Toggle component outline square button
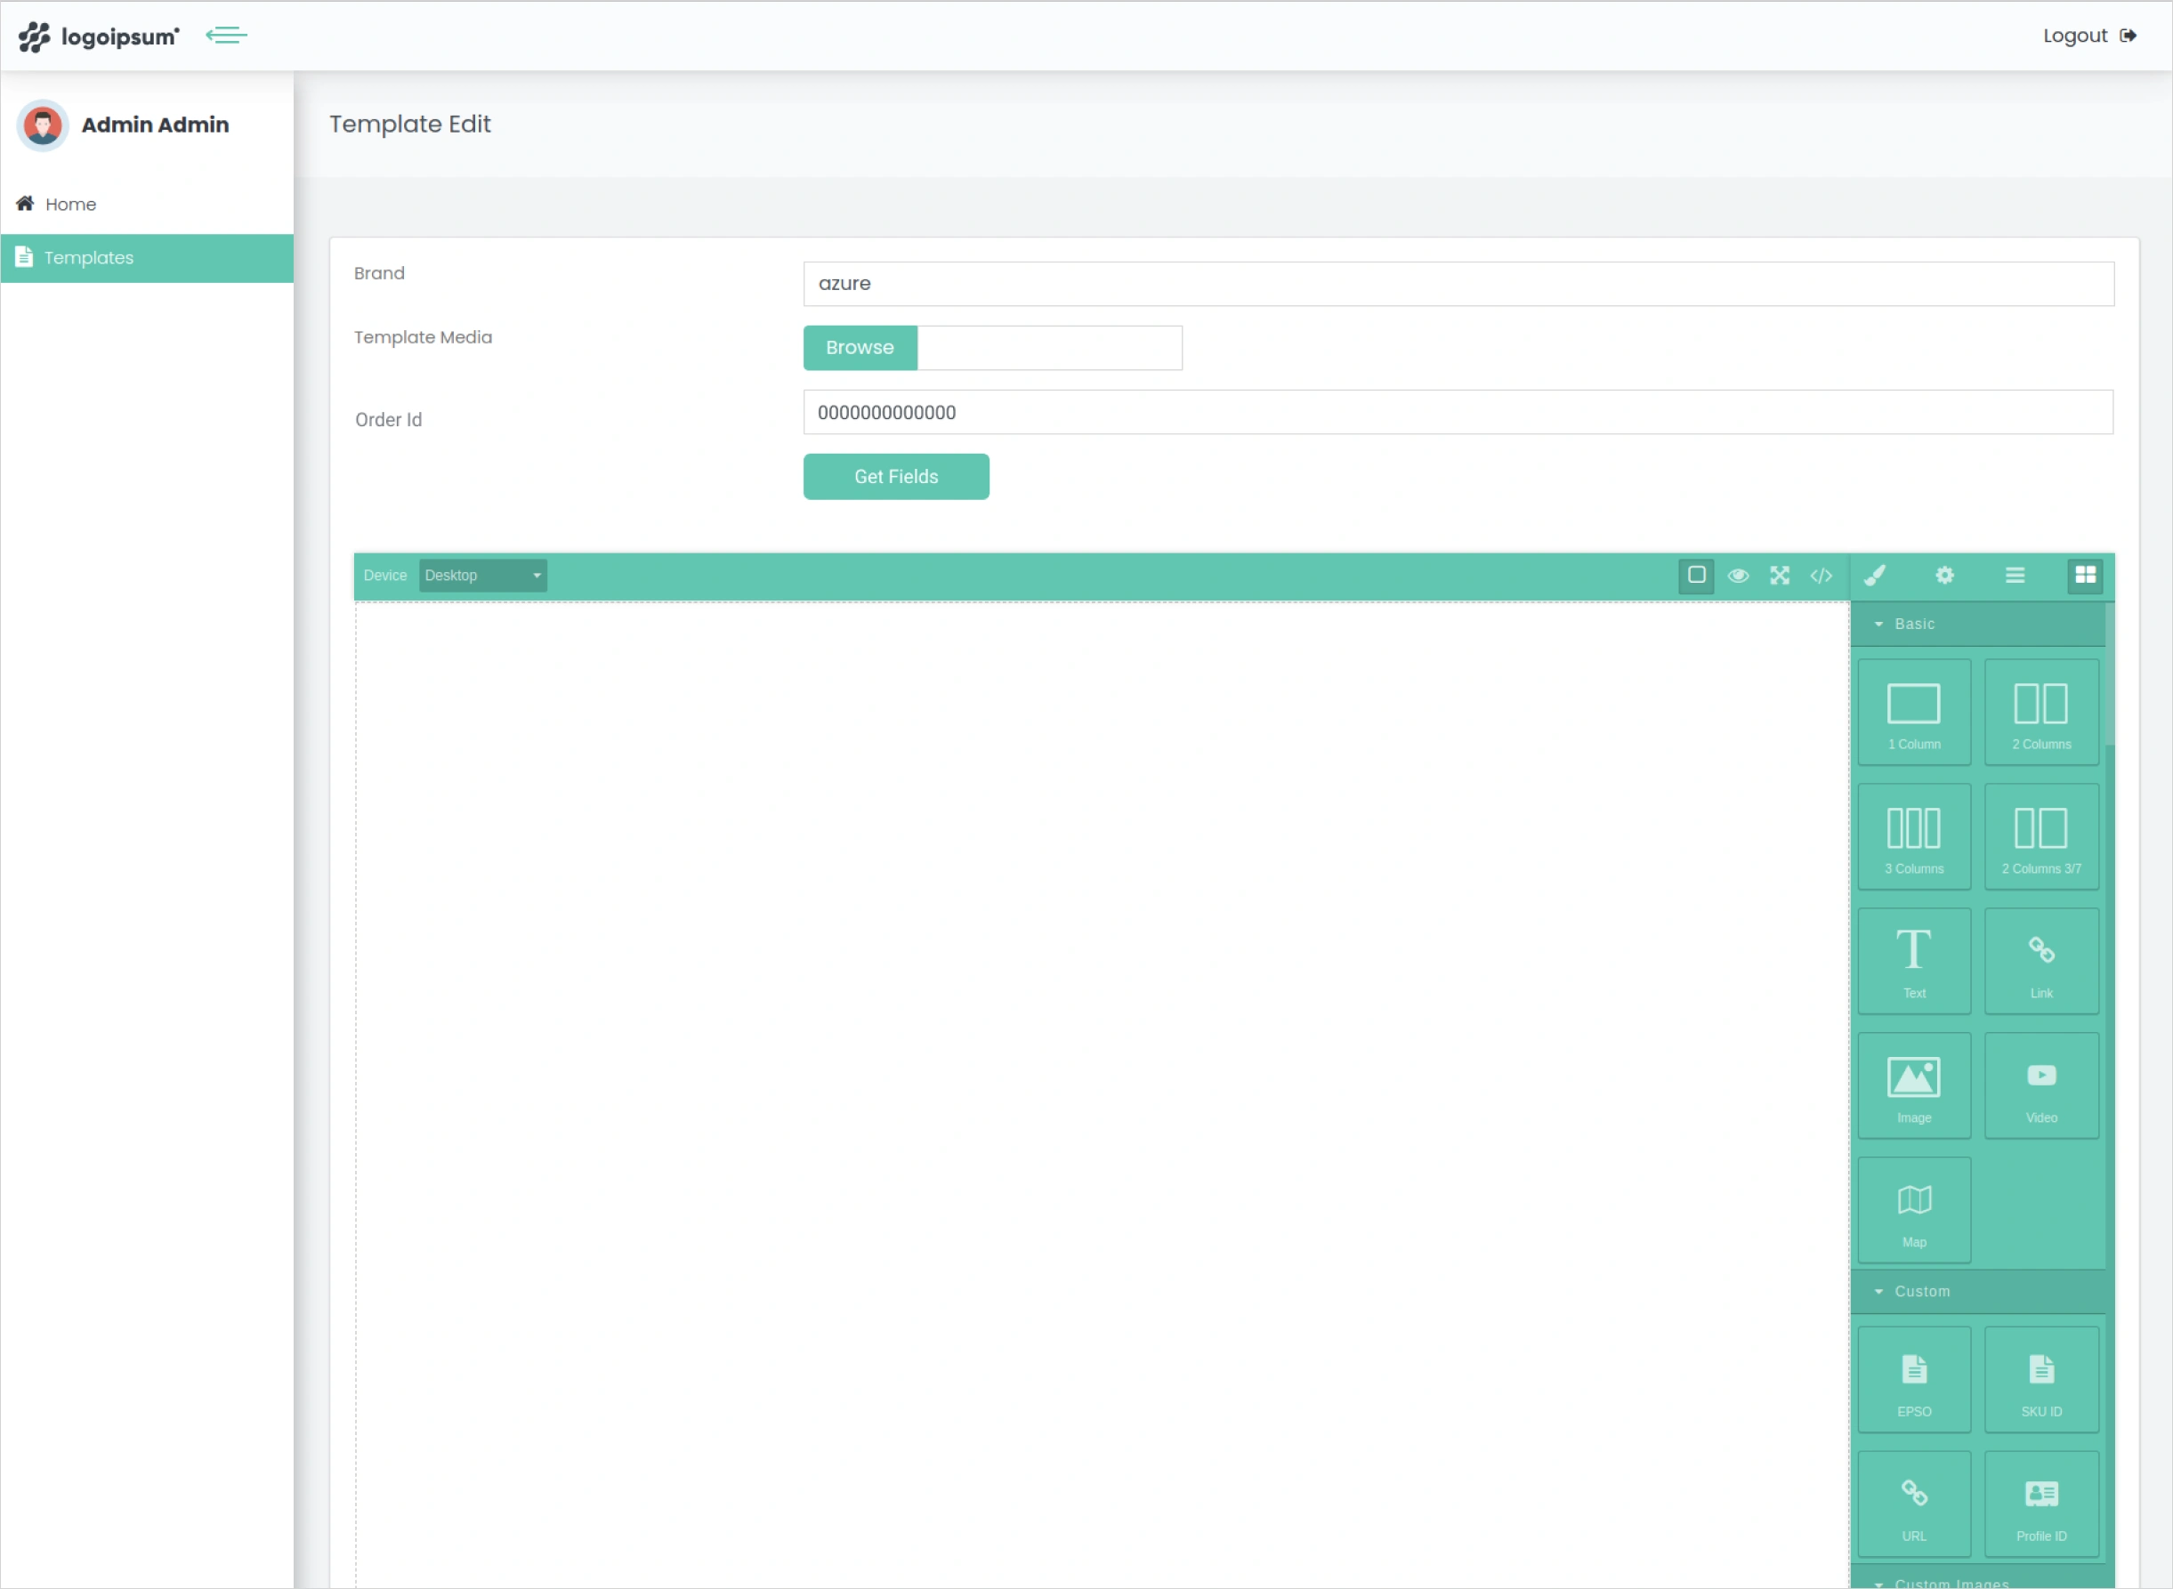This screenshot has width=2173, height=1589. pos(1696,576)
